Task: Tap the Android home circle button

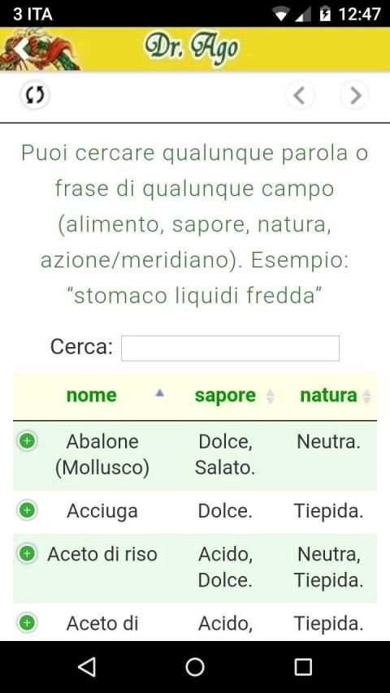Action: (x=195, y=667)
